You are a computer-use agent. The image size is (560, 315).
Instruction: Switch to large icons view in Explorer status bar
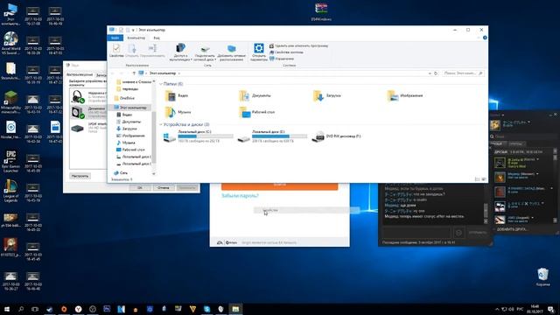point(484,179)
